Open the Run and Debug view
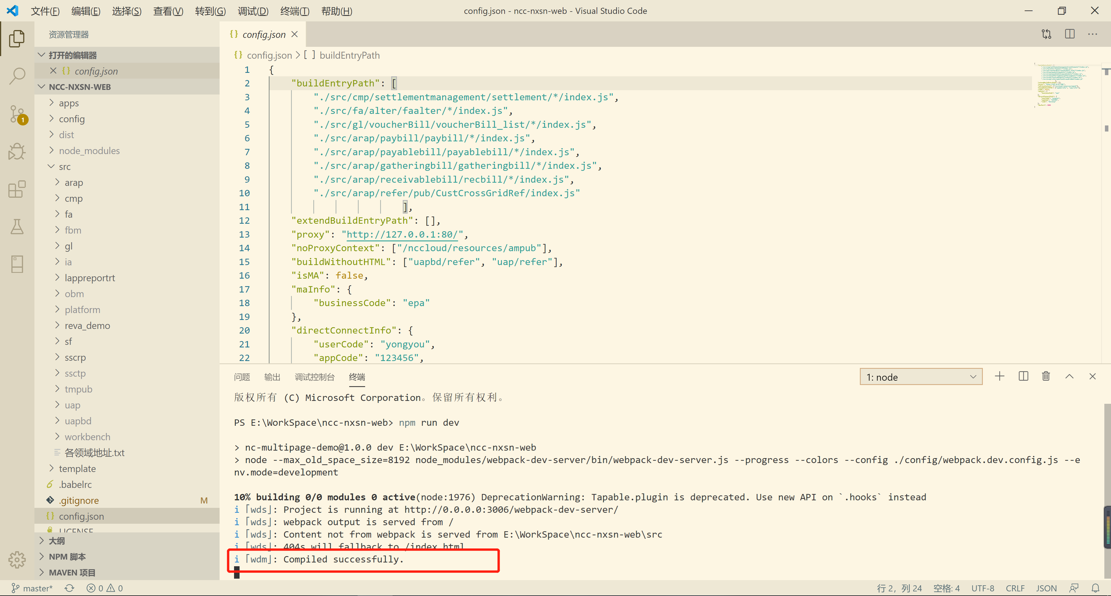 point(17,151)
